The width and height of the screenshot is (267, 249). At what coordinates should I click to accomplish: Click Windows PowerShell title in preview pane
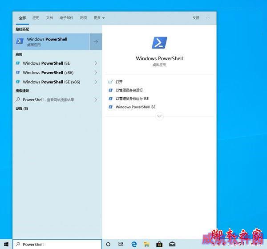[159, 58]
